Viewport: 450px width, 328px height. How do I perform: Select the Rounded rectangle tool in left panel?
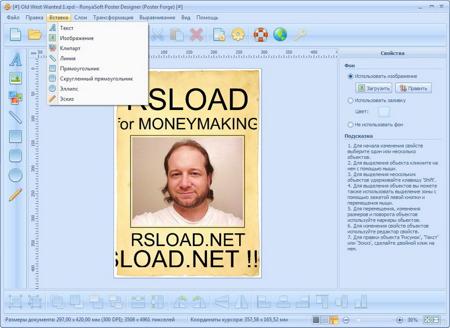point(16,156)
